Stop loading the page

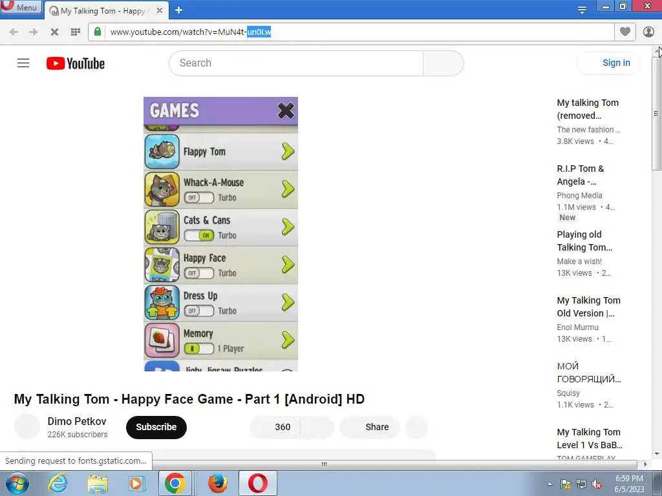coord(54,32)
